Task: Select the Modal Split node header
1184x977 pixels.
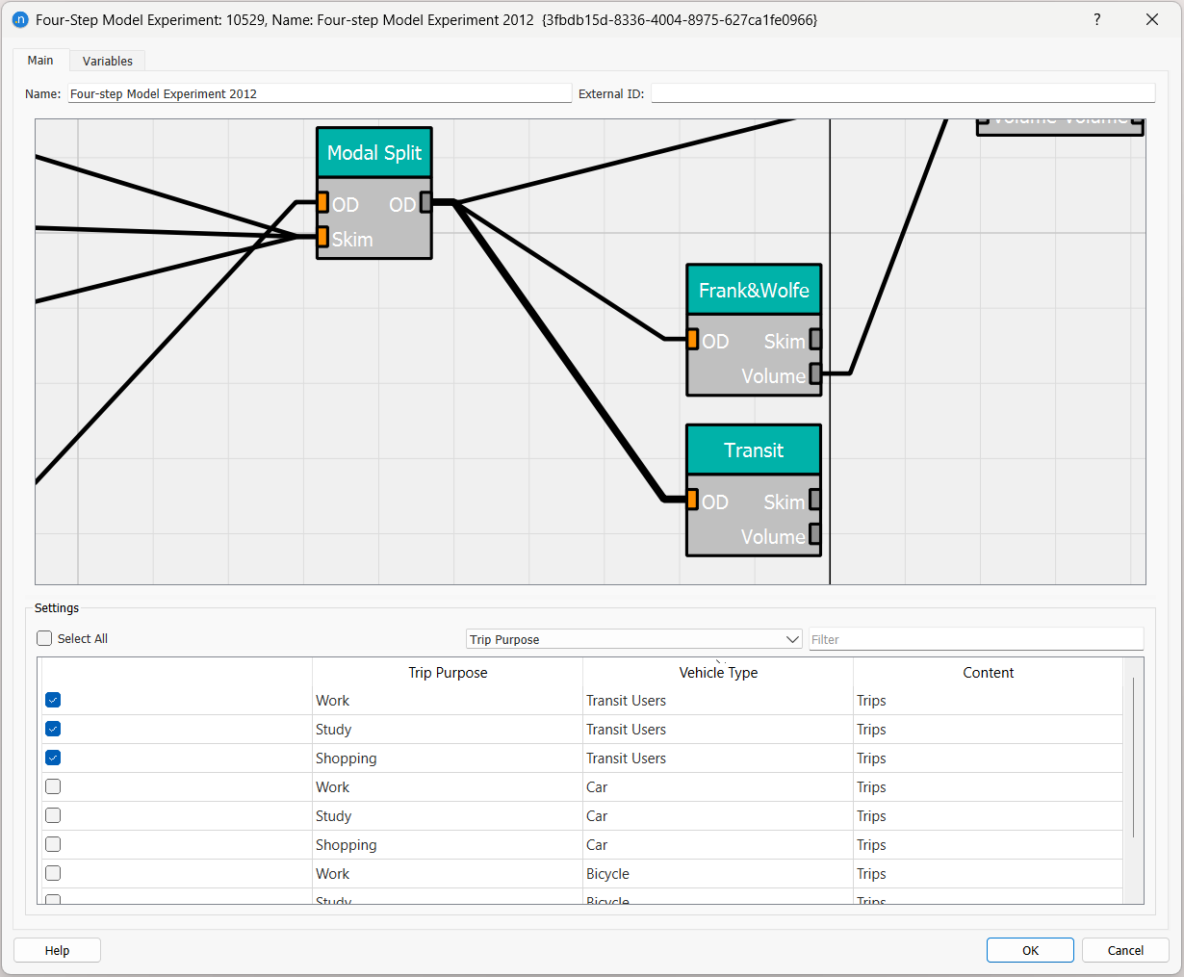Action: [x=374, y=153]
